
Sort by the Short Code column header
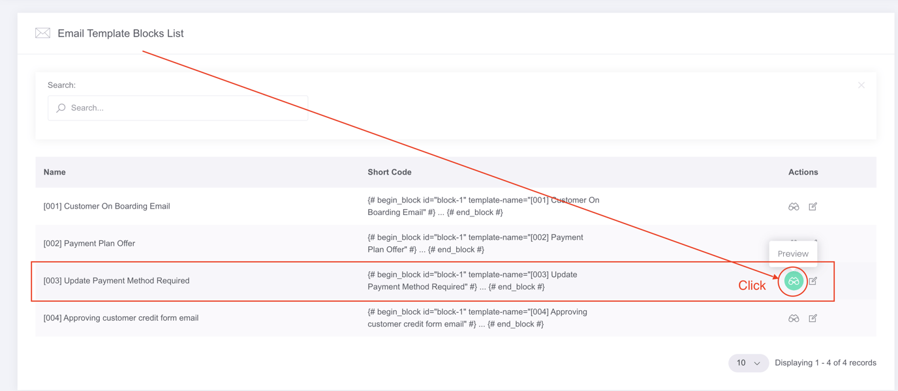point(390,173)
